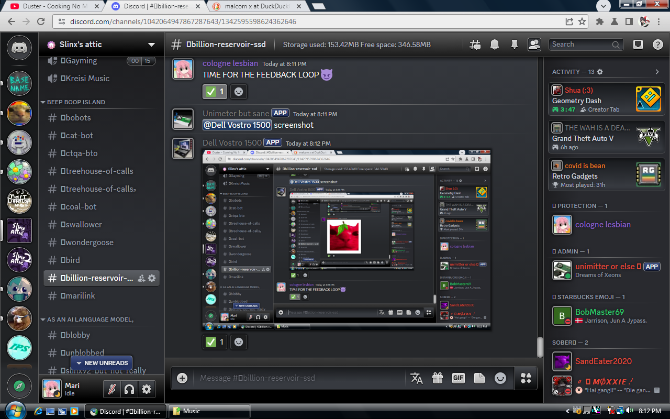
Task: Open the wondergoose channel
Action: (87, 242)
